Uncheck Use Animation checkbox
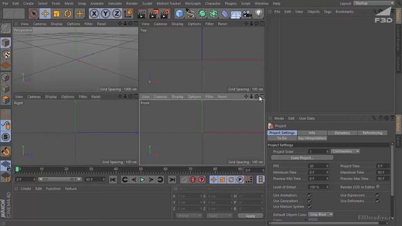 (310, 195)
